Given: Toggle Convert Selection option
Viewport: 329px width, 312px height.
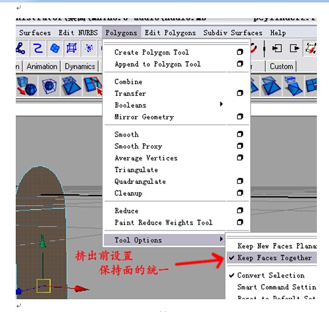Looking at the screenshot, I should pos(271,276).
